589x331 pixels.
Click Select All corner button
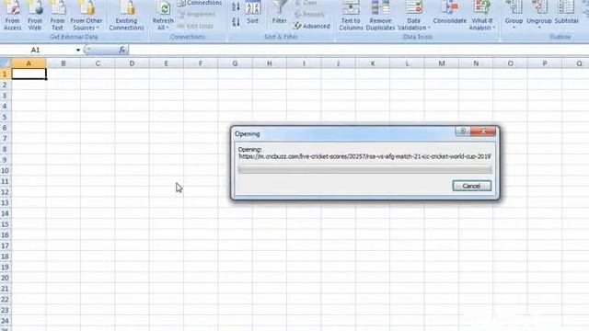(x=6, y=63)
